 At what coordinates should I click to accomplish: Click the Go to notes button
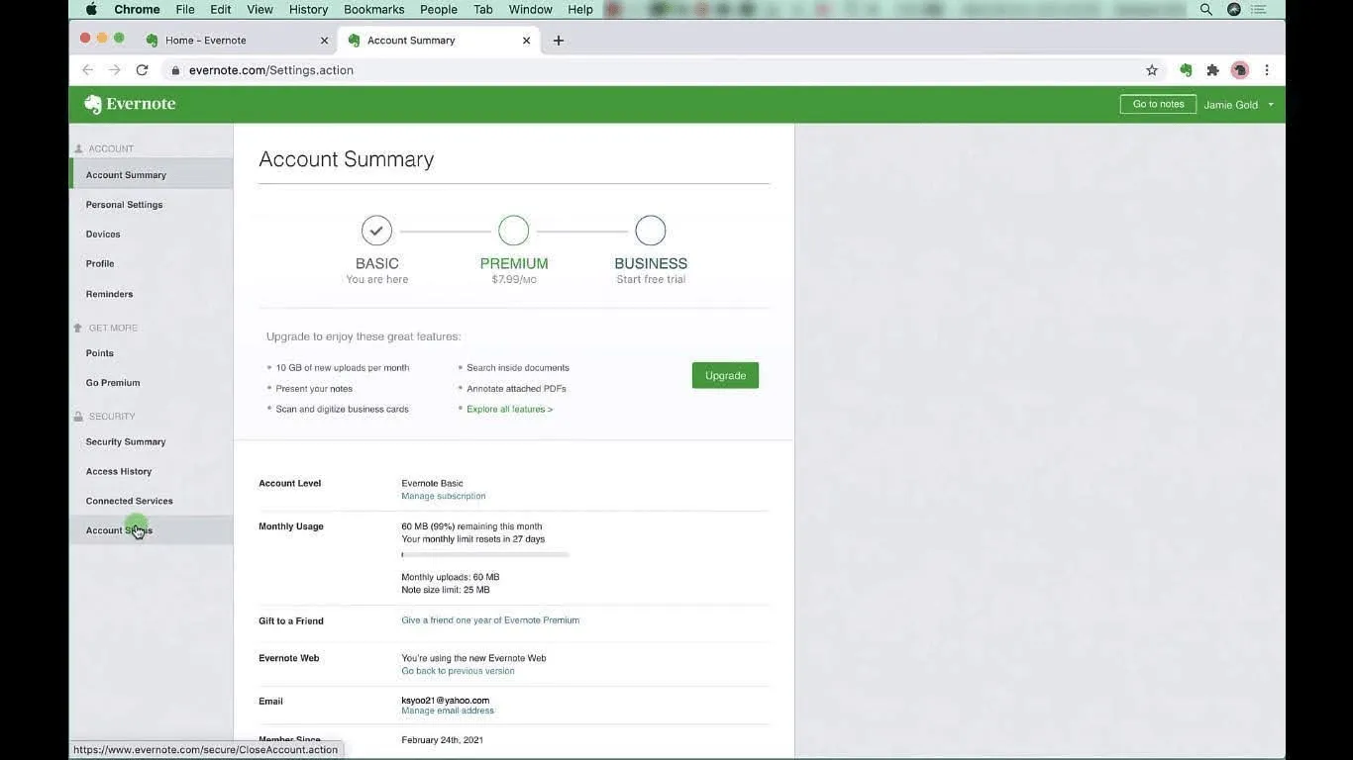[x=1158, y=104]
